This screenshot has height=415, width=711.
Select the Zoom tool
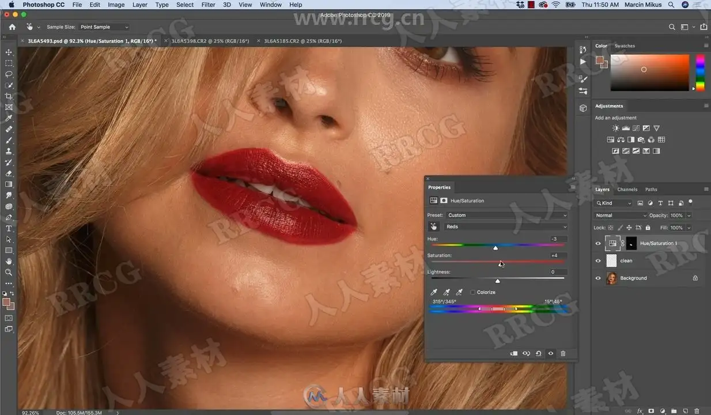click(9, 272)
